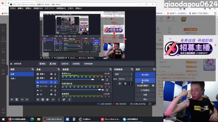The width and height of the screenshot is (218, 122).
Task: Add a new source with the plus icon
Action: click(x=38, y=99)
